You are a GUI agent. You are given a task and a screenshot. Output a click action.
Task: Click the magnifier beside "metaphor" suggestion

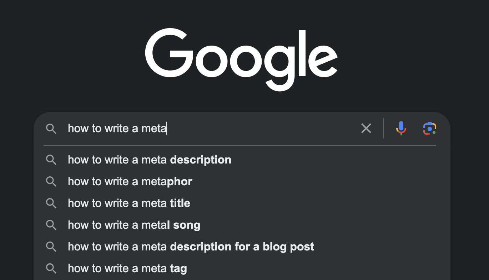coord(51,182)
